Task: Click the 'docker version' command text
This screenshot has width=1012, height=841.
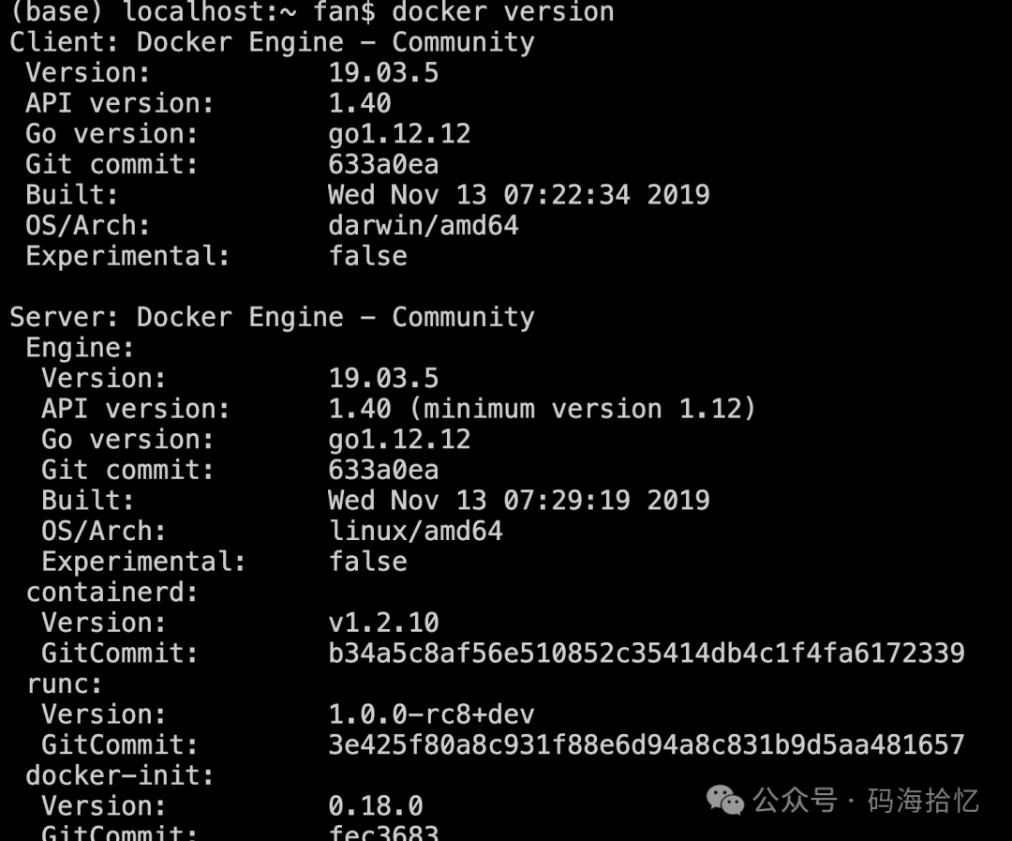Action: click(503, 11)
